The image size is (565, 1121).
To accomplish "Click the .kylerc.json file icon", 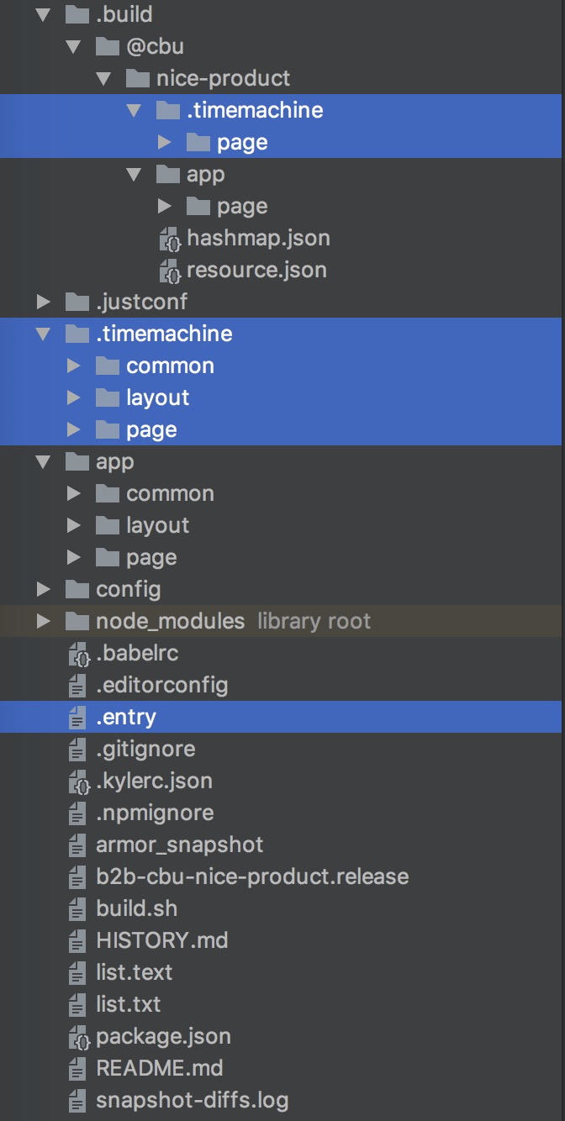I will tap(78, 782).
